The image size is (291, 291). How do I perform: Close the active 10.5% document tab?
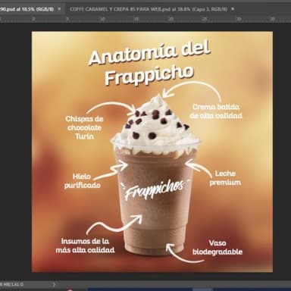click(59, 9)
